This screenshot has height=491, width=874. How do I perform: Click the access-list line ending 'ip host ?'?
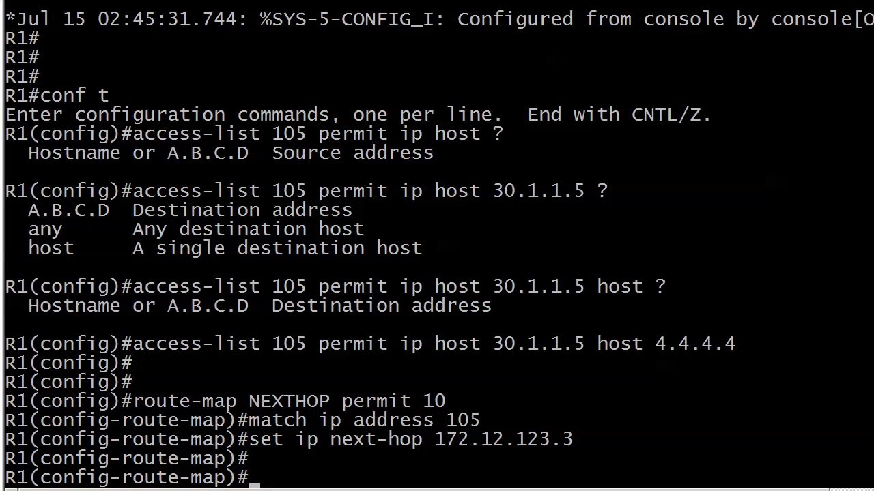(254, 134)
